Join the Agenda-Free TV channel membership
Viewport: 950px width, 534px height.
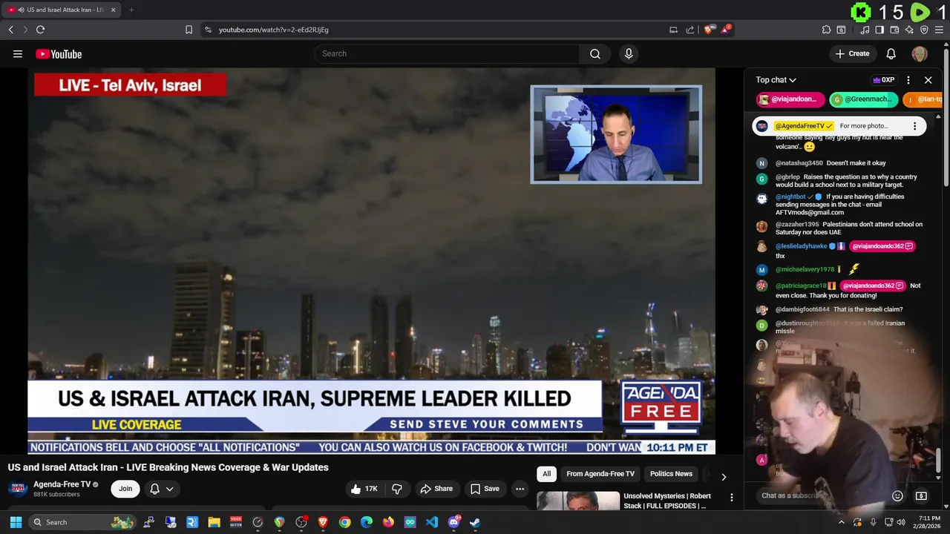[125, 489]
